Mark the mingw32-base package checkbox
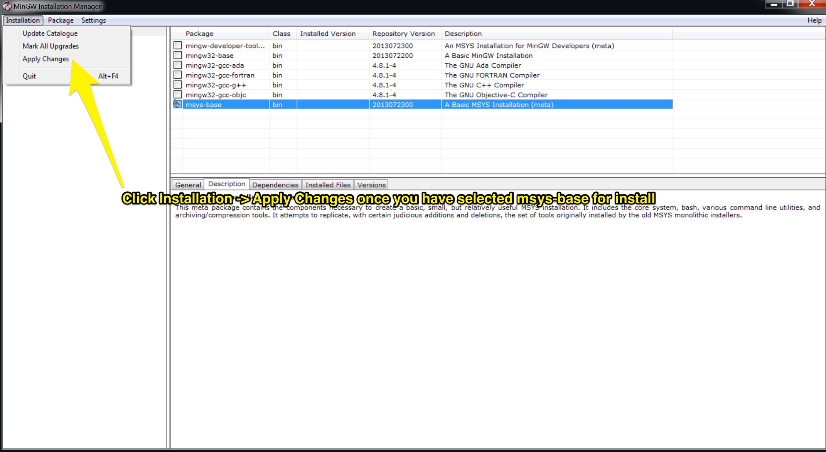 click(177, 55)
